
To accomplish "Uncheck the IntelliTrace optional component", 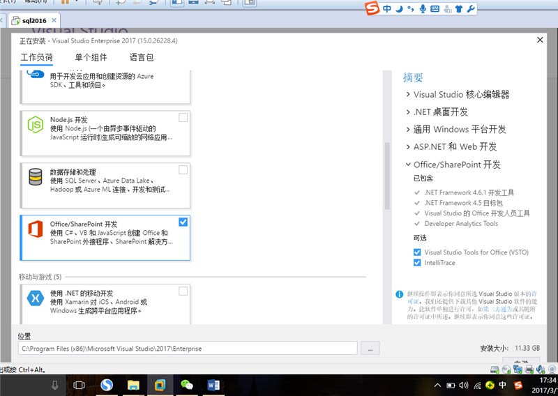I will [417, 263].
